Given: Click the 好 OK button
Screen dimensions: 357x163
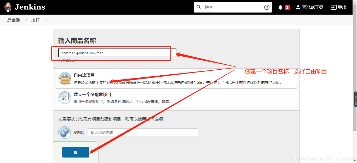Looking at the screenshot, I should point(76,152).
